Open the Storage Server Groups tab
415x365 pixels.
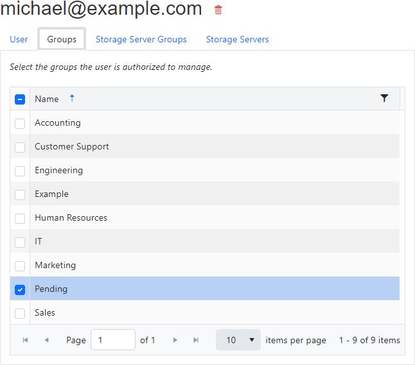click(x=141, y=39)
